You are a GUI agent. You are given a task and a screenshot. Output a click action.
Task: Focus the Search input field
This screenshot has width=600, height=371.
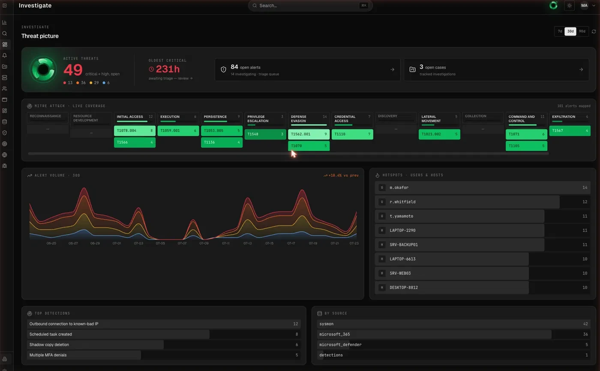click(310, 6)
